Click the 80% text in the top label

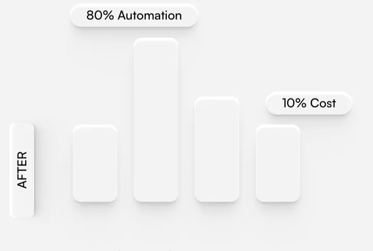[x=100, y=15]
